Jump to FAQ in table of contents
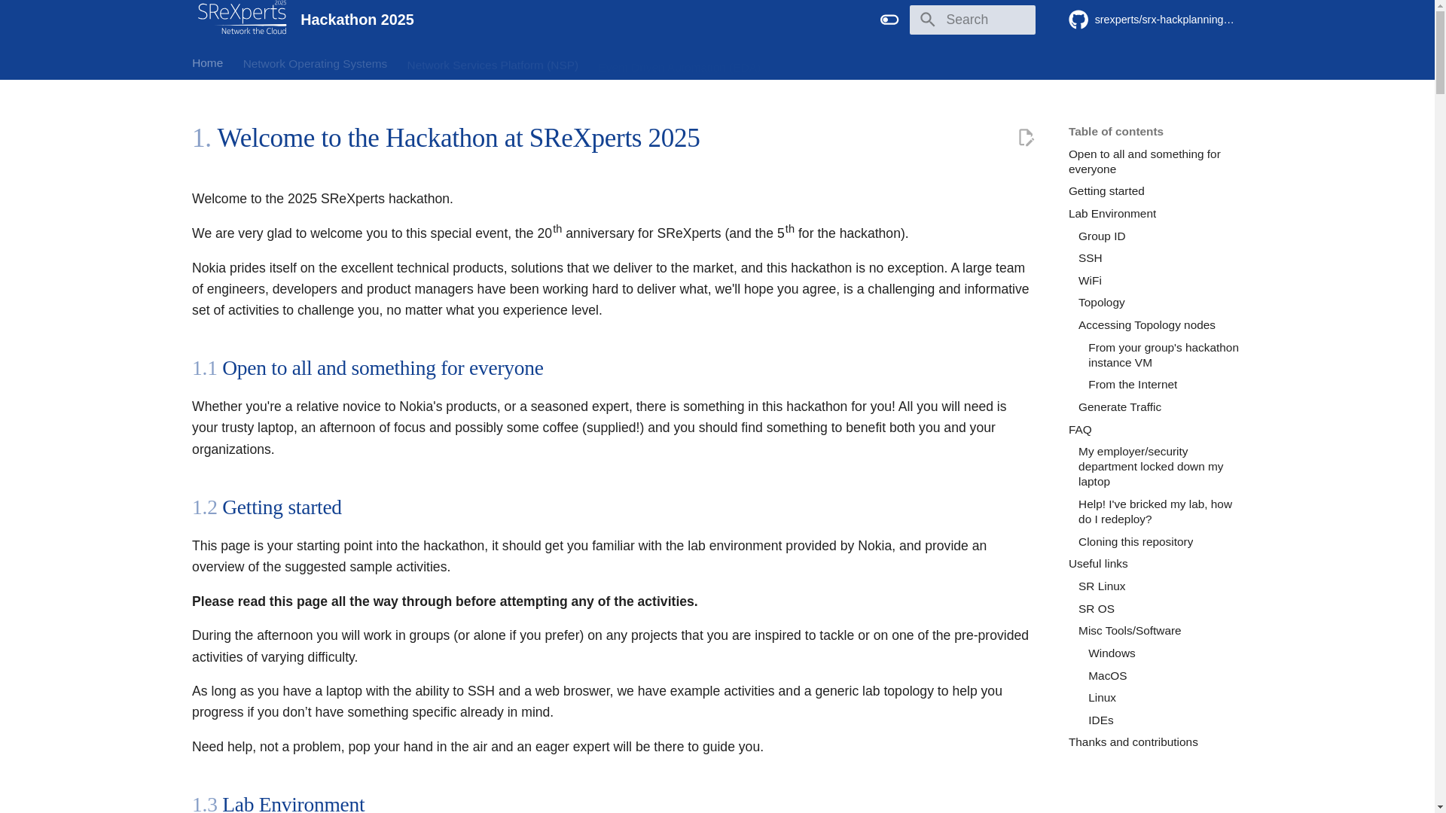This screenshot has height=813, width=1446. coord(1080,430)
